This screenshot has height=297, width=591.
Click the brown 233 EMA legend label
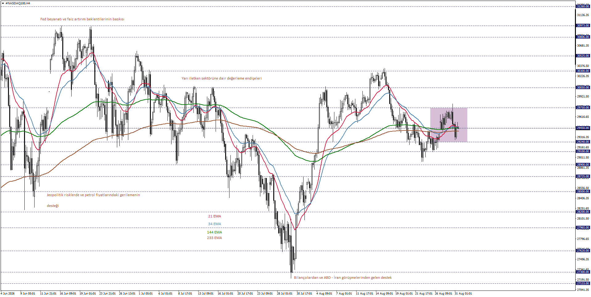click(214, 238)
